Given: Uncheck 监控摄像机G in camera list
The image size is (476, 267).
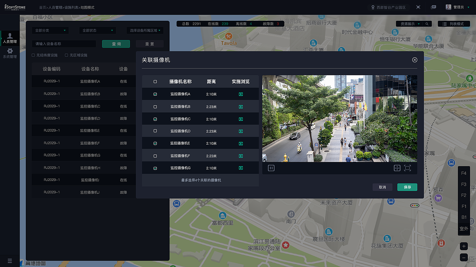Looking at the screenshot, I should point(155,168).
